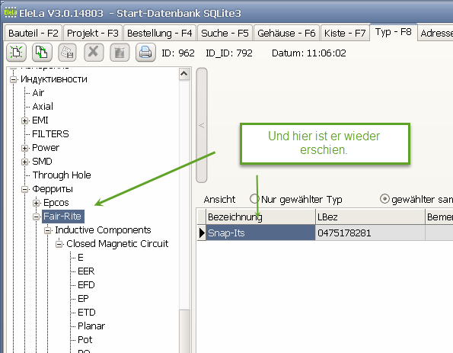Click the cancel X toolbar icon
Image resolution: width=453 pixels, height=353 pixels.
coord(94,53)
